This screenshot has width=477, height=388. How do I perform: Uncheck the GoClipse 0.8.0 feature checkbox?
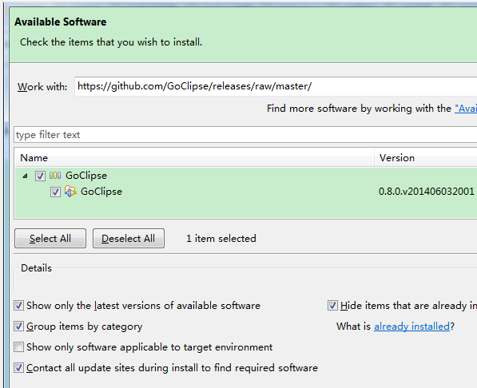pos(55,192)
